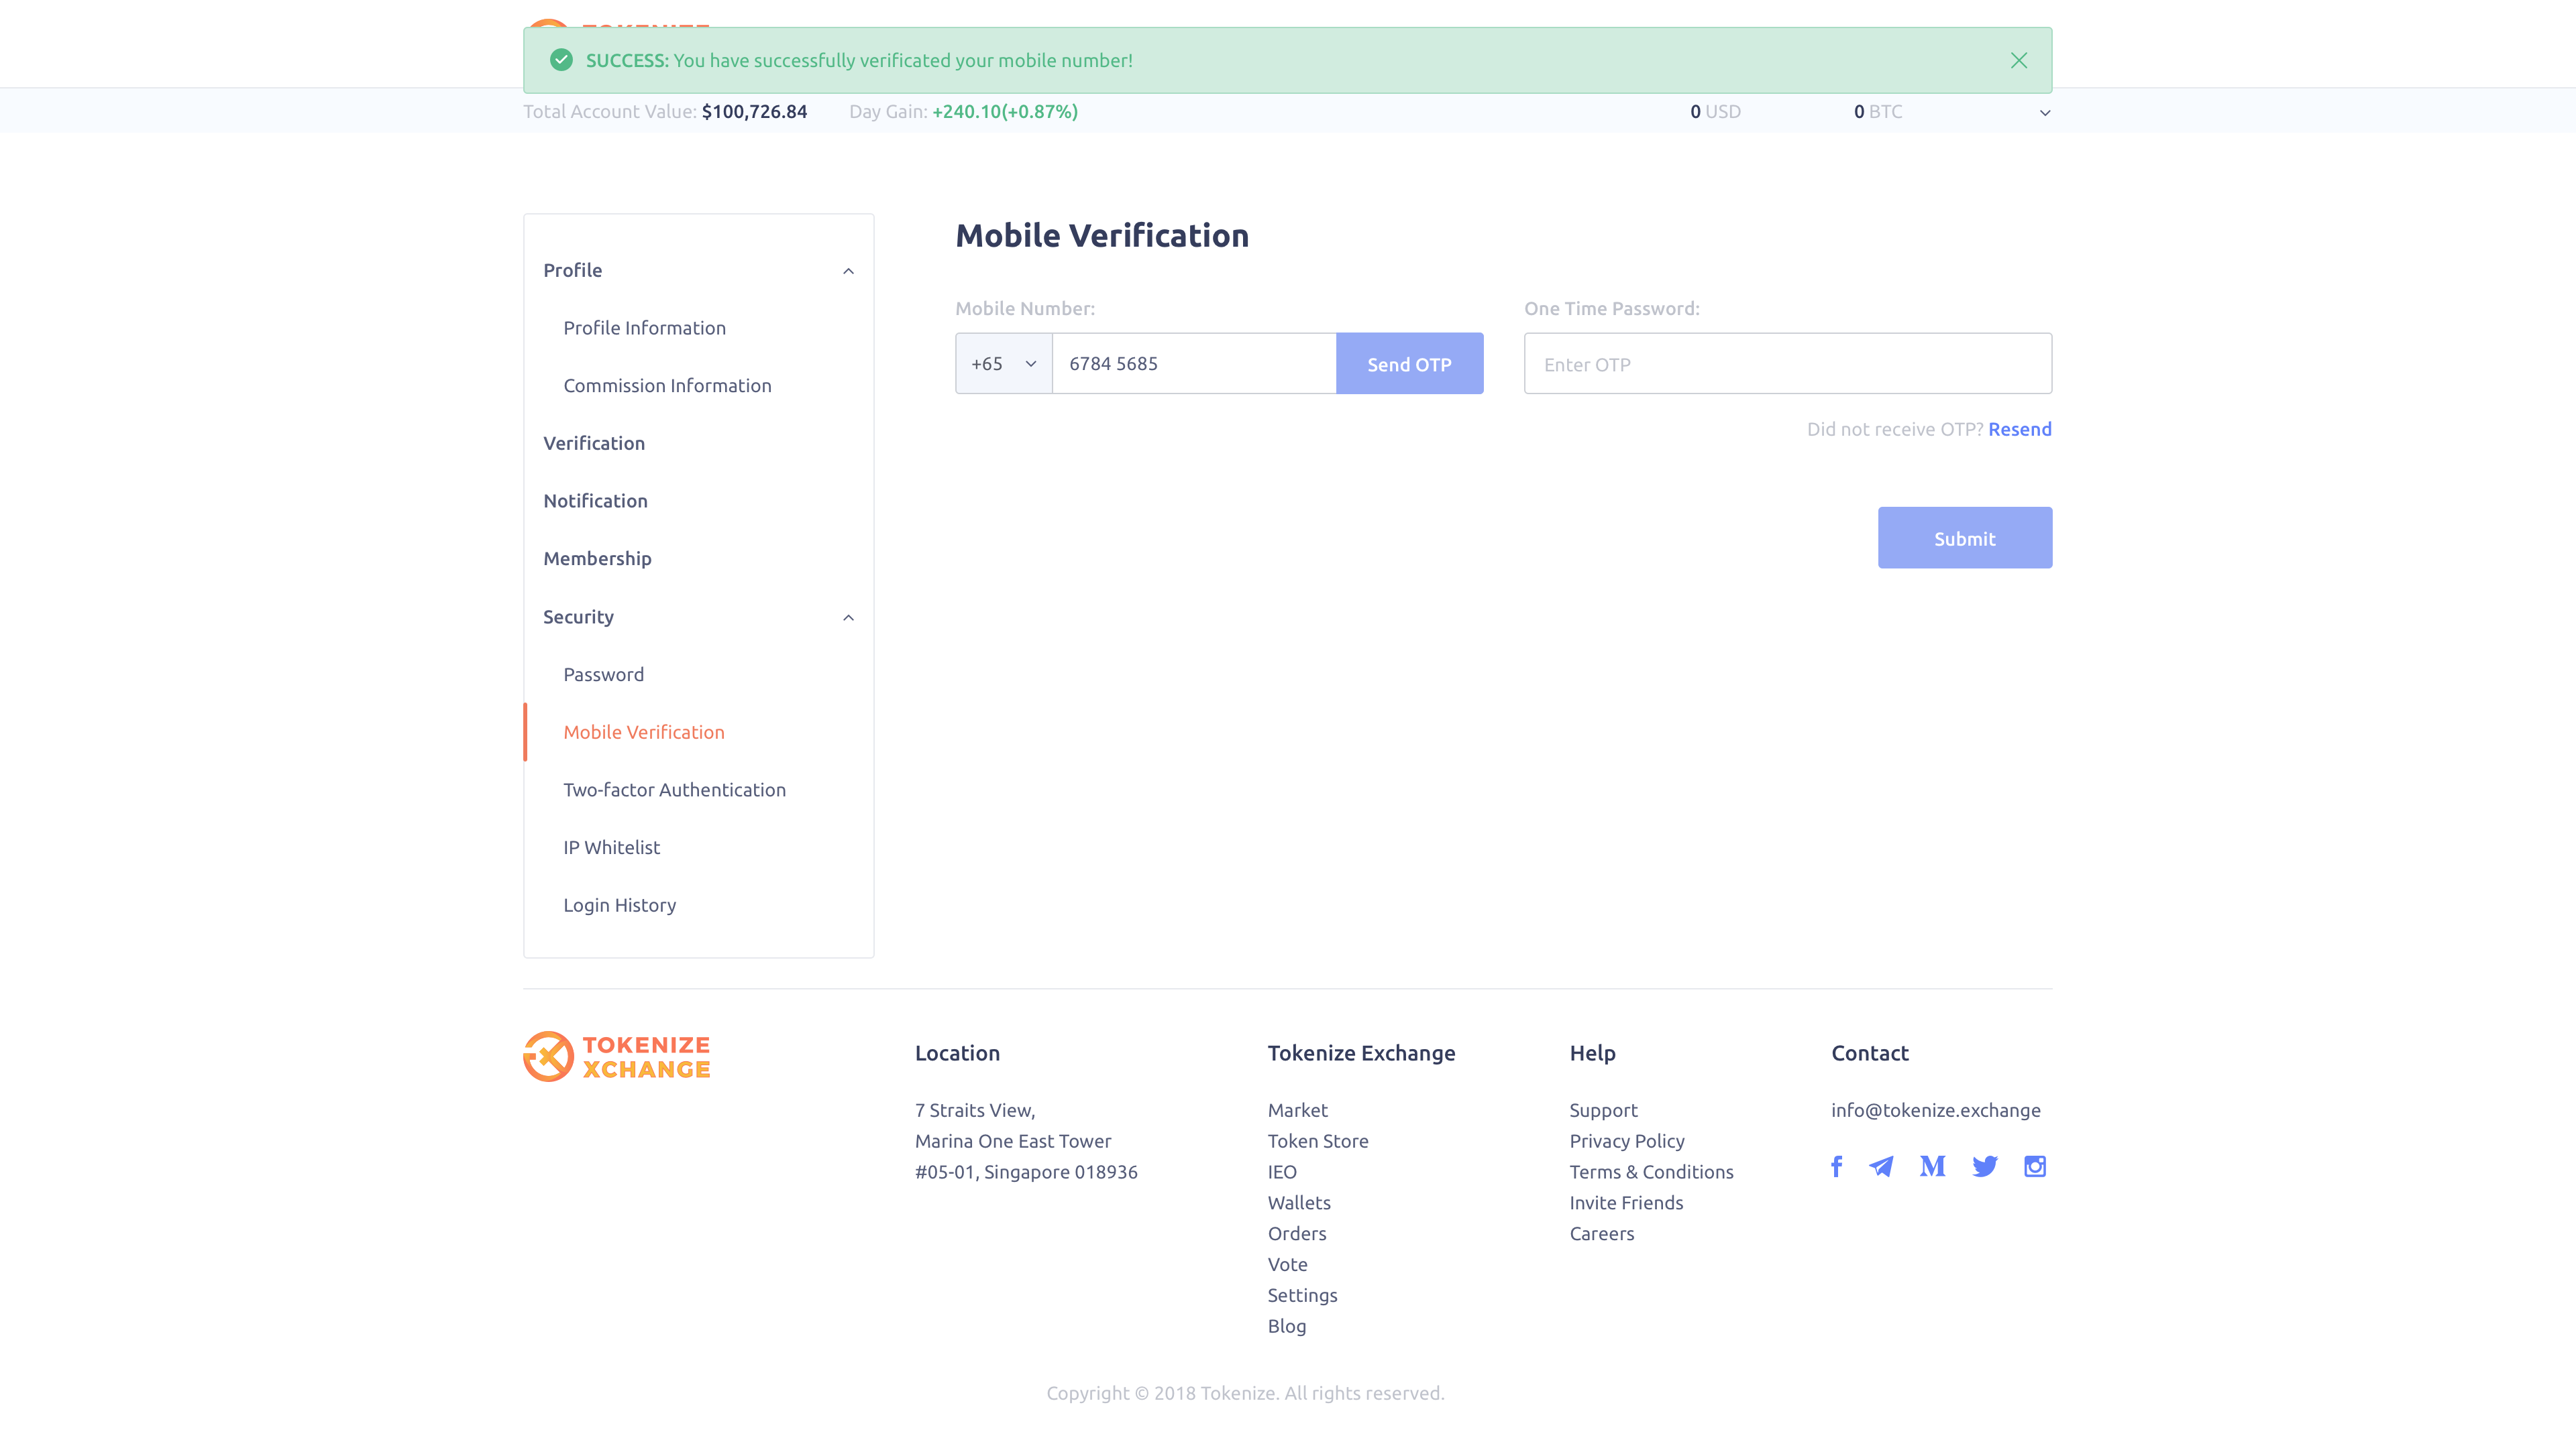The image size is (2576, 1448).
Task: Click the Send OTP button
Action: pos(1409,364)
